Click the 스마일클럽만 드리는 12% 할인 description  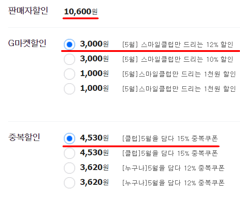(x=178, y=45)
